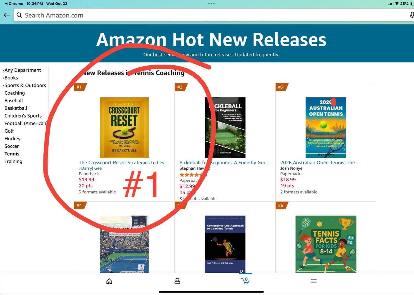The width and height of the screenshot is (414, 295).
Task: Open the hamburger menu icon
Action: pyautogui.click(x=314, y=281)
